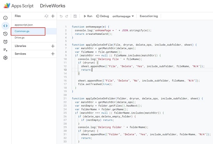Viewport: 213px width, 144px height.
Task: Add a service with plus icon
Action: pos(53,54)
